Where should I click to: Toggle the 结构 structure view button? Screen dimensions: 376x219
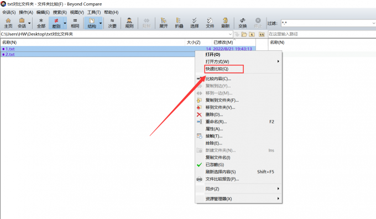(x=92, y=23)
